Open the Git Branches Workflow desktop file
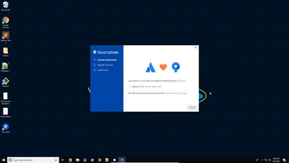The image size is (289, 163). 5,99
